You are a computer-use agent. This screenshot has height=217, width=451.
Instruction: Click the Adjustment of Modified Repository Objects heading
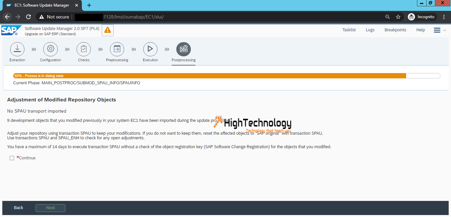point(62,100)
